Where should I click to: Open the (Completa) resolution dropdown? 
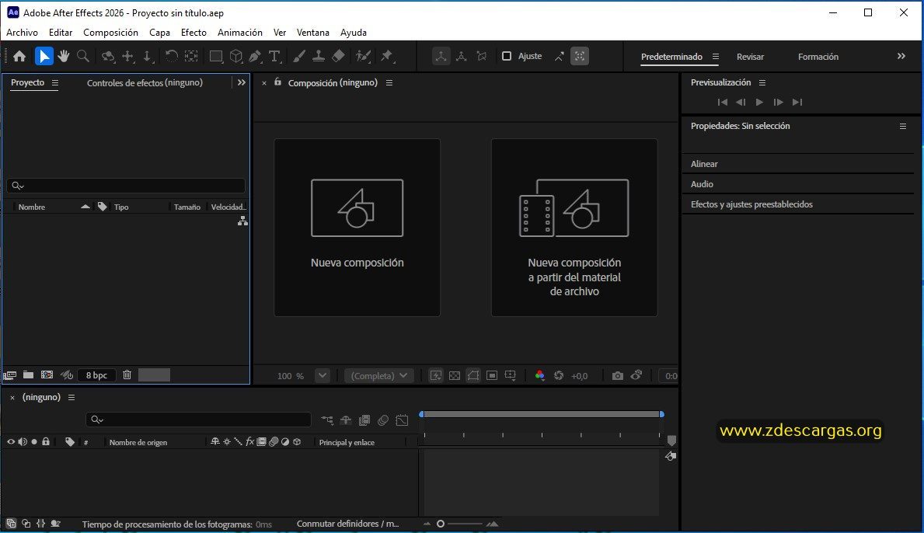point(379,375)
